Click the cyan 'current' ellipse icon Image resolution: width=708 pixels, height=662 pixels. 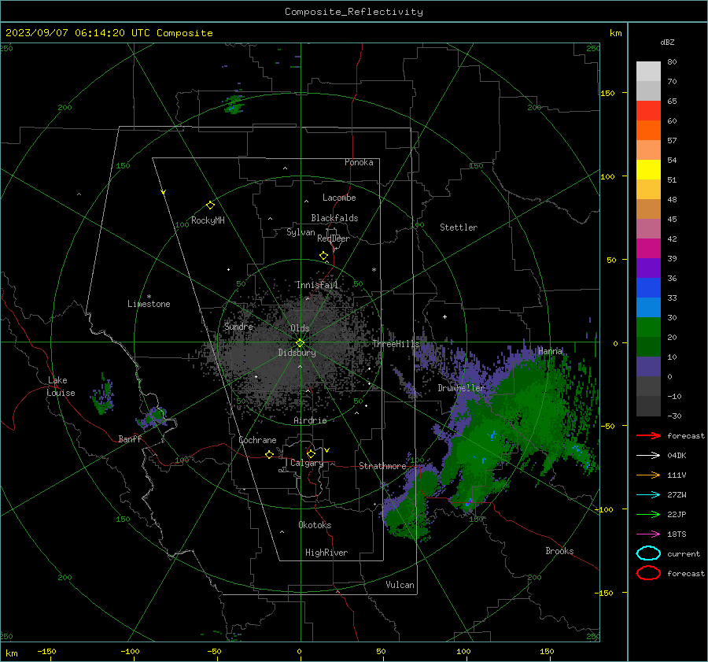point(648,553)
